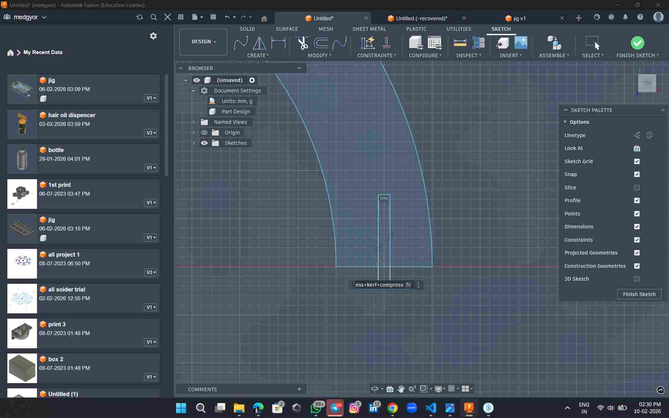Click the Look At icon in Sketch Palette
669x418 pixels.
(x=637, y=148)
